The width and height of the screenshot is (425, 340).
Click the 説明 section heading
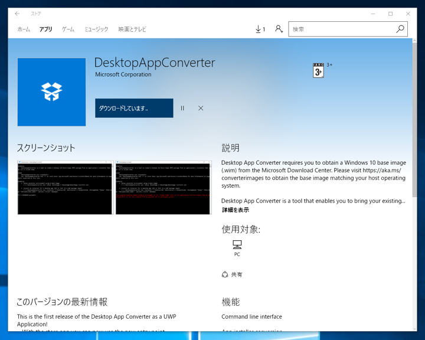(231, 148)
